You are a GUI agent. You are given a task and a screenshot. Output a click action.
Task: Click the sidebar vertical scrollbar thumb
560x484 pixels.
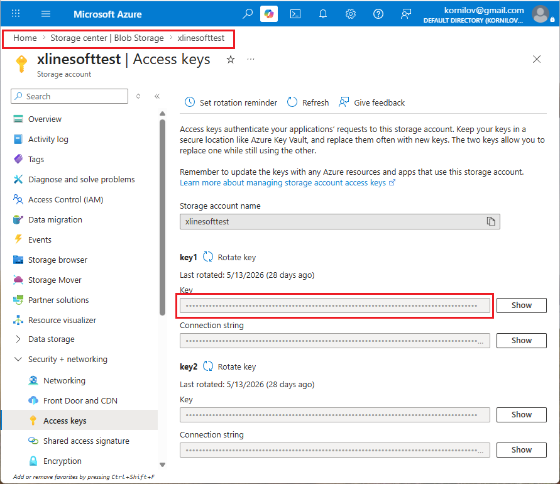pos(163,217)
